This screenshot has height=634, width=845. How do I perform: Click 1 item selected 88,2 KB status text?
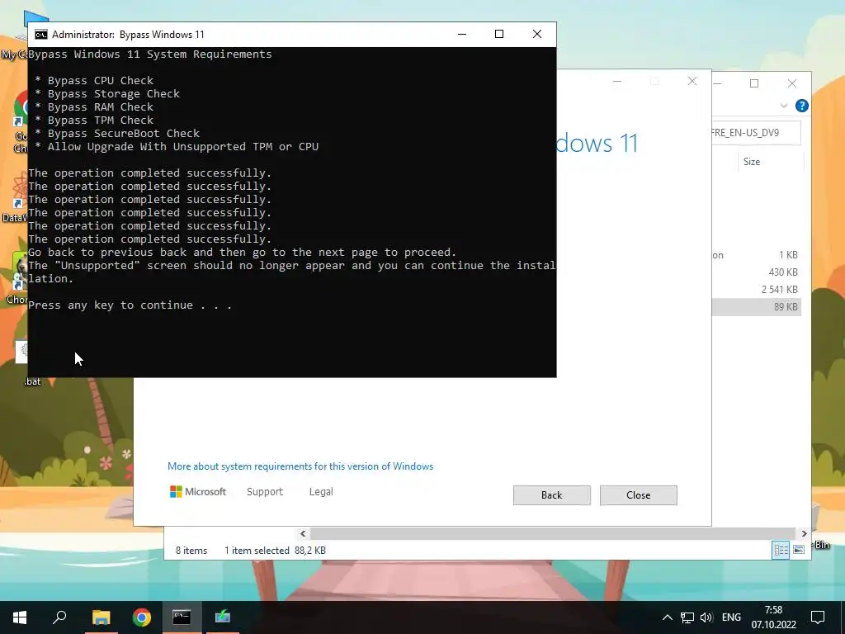275,551
